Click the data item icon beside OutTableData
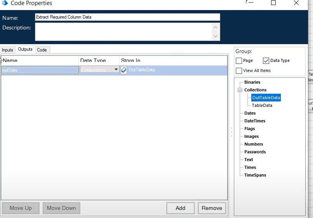 pyautogui.click(x=124, y=70)
